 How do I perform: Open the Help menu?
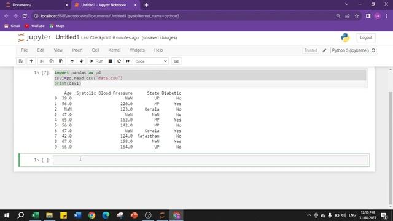tap(158, 50)
